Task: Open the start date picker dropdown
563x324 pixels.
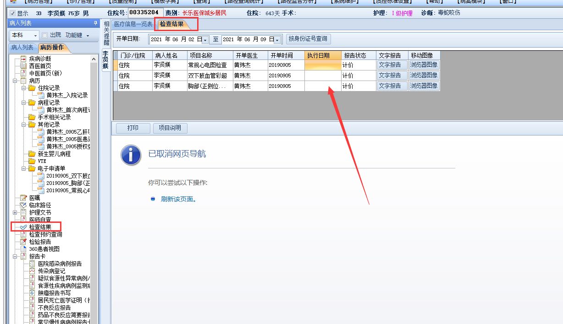Action: coord(205,40)
